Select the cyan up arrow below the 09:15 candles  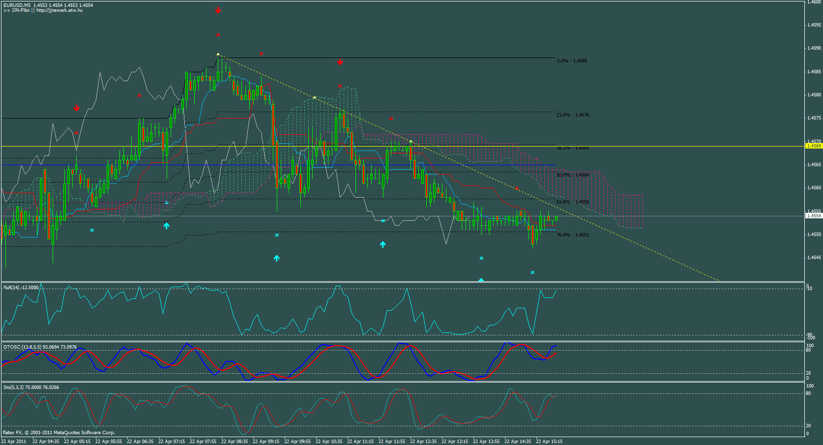276,258
